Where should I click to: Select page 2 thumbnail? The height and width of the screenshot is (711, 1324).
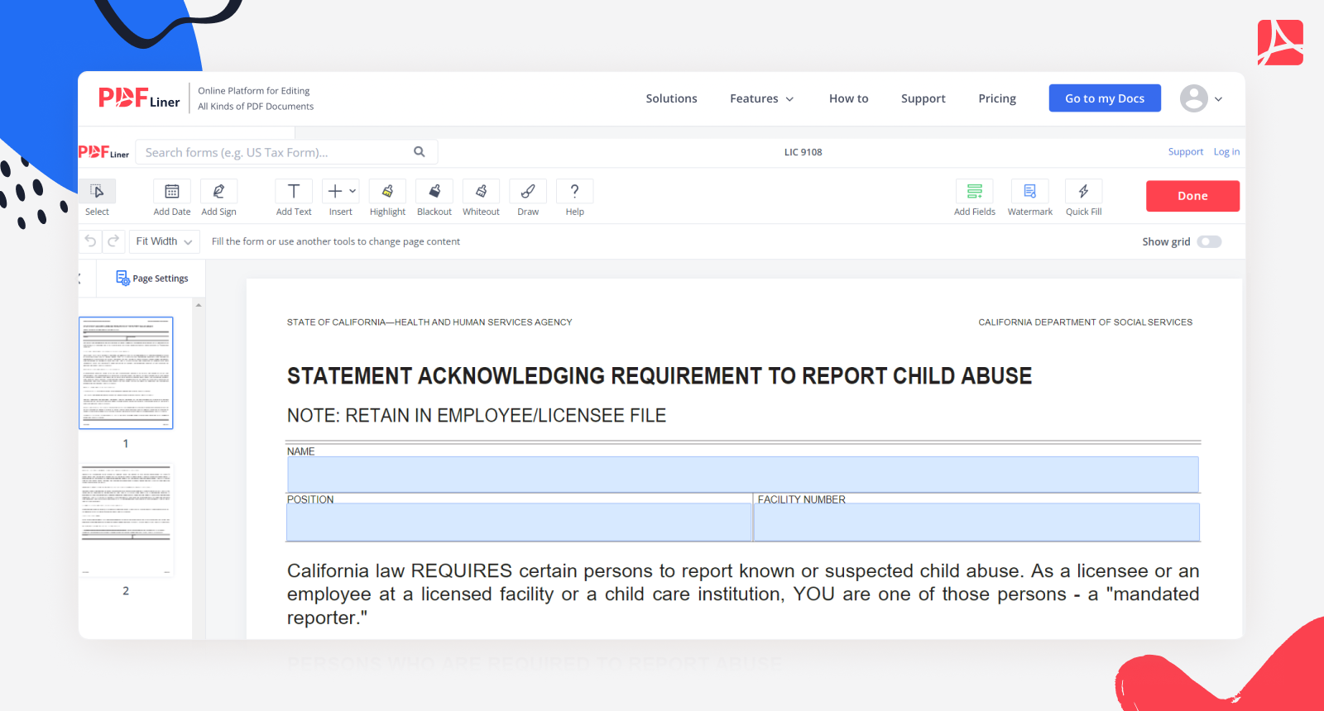pyautogui.click(x=127, y=519)
